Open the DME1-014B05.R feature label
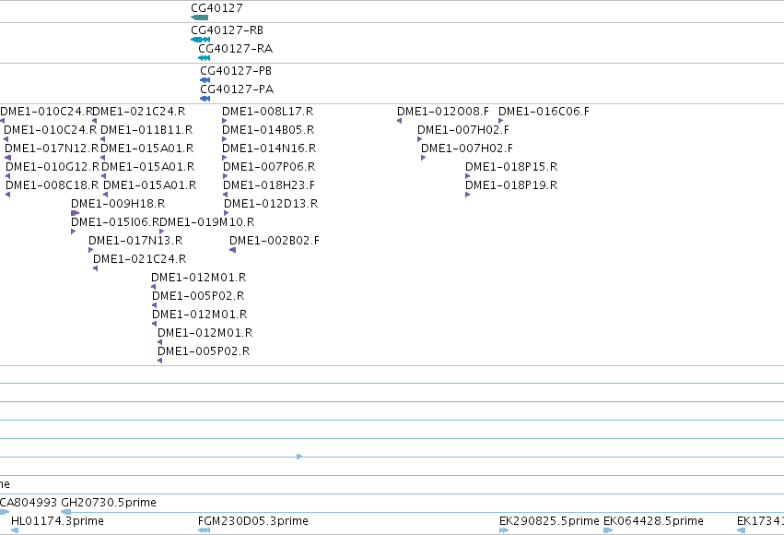This screenshot has width=784, height=535. pyautogui.click(x=268, y=130)
